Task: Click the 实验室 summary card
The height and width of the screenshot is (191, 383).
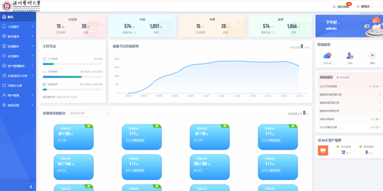Action: coord(73,26)
